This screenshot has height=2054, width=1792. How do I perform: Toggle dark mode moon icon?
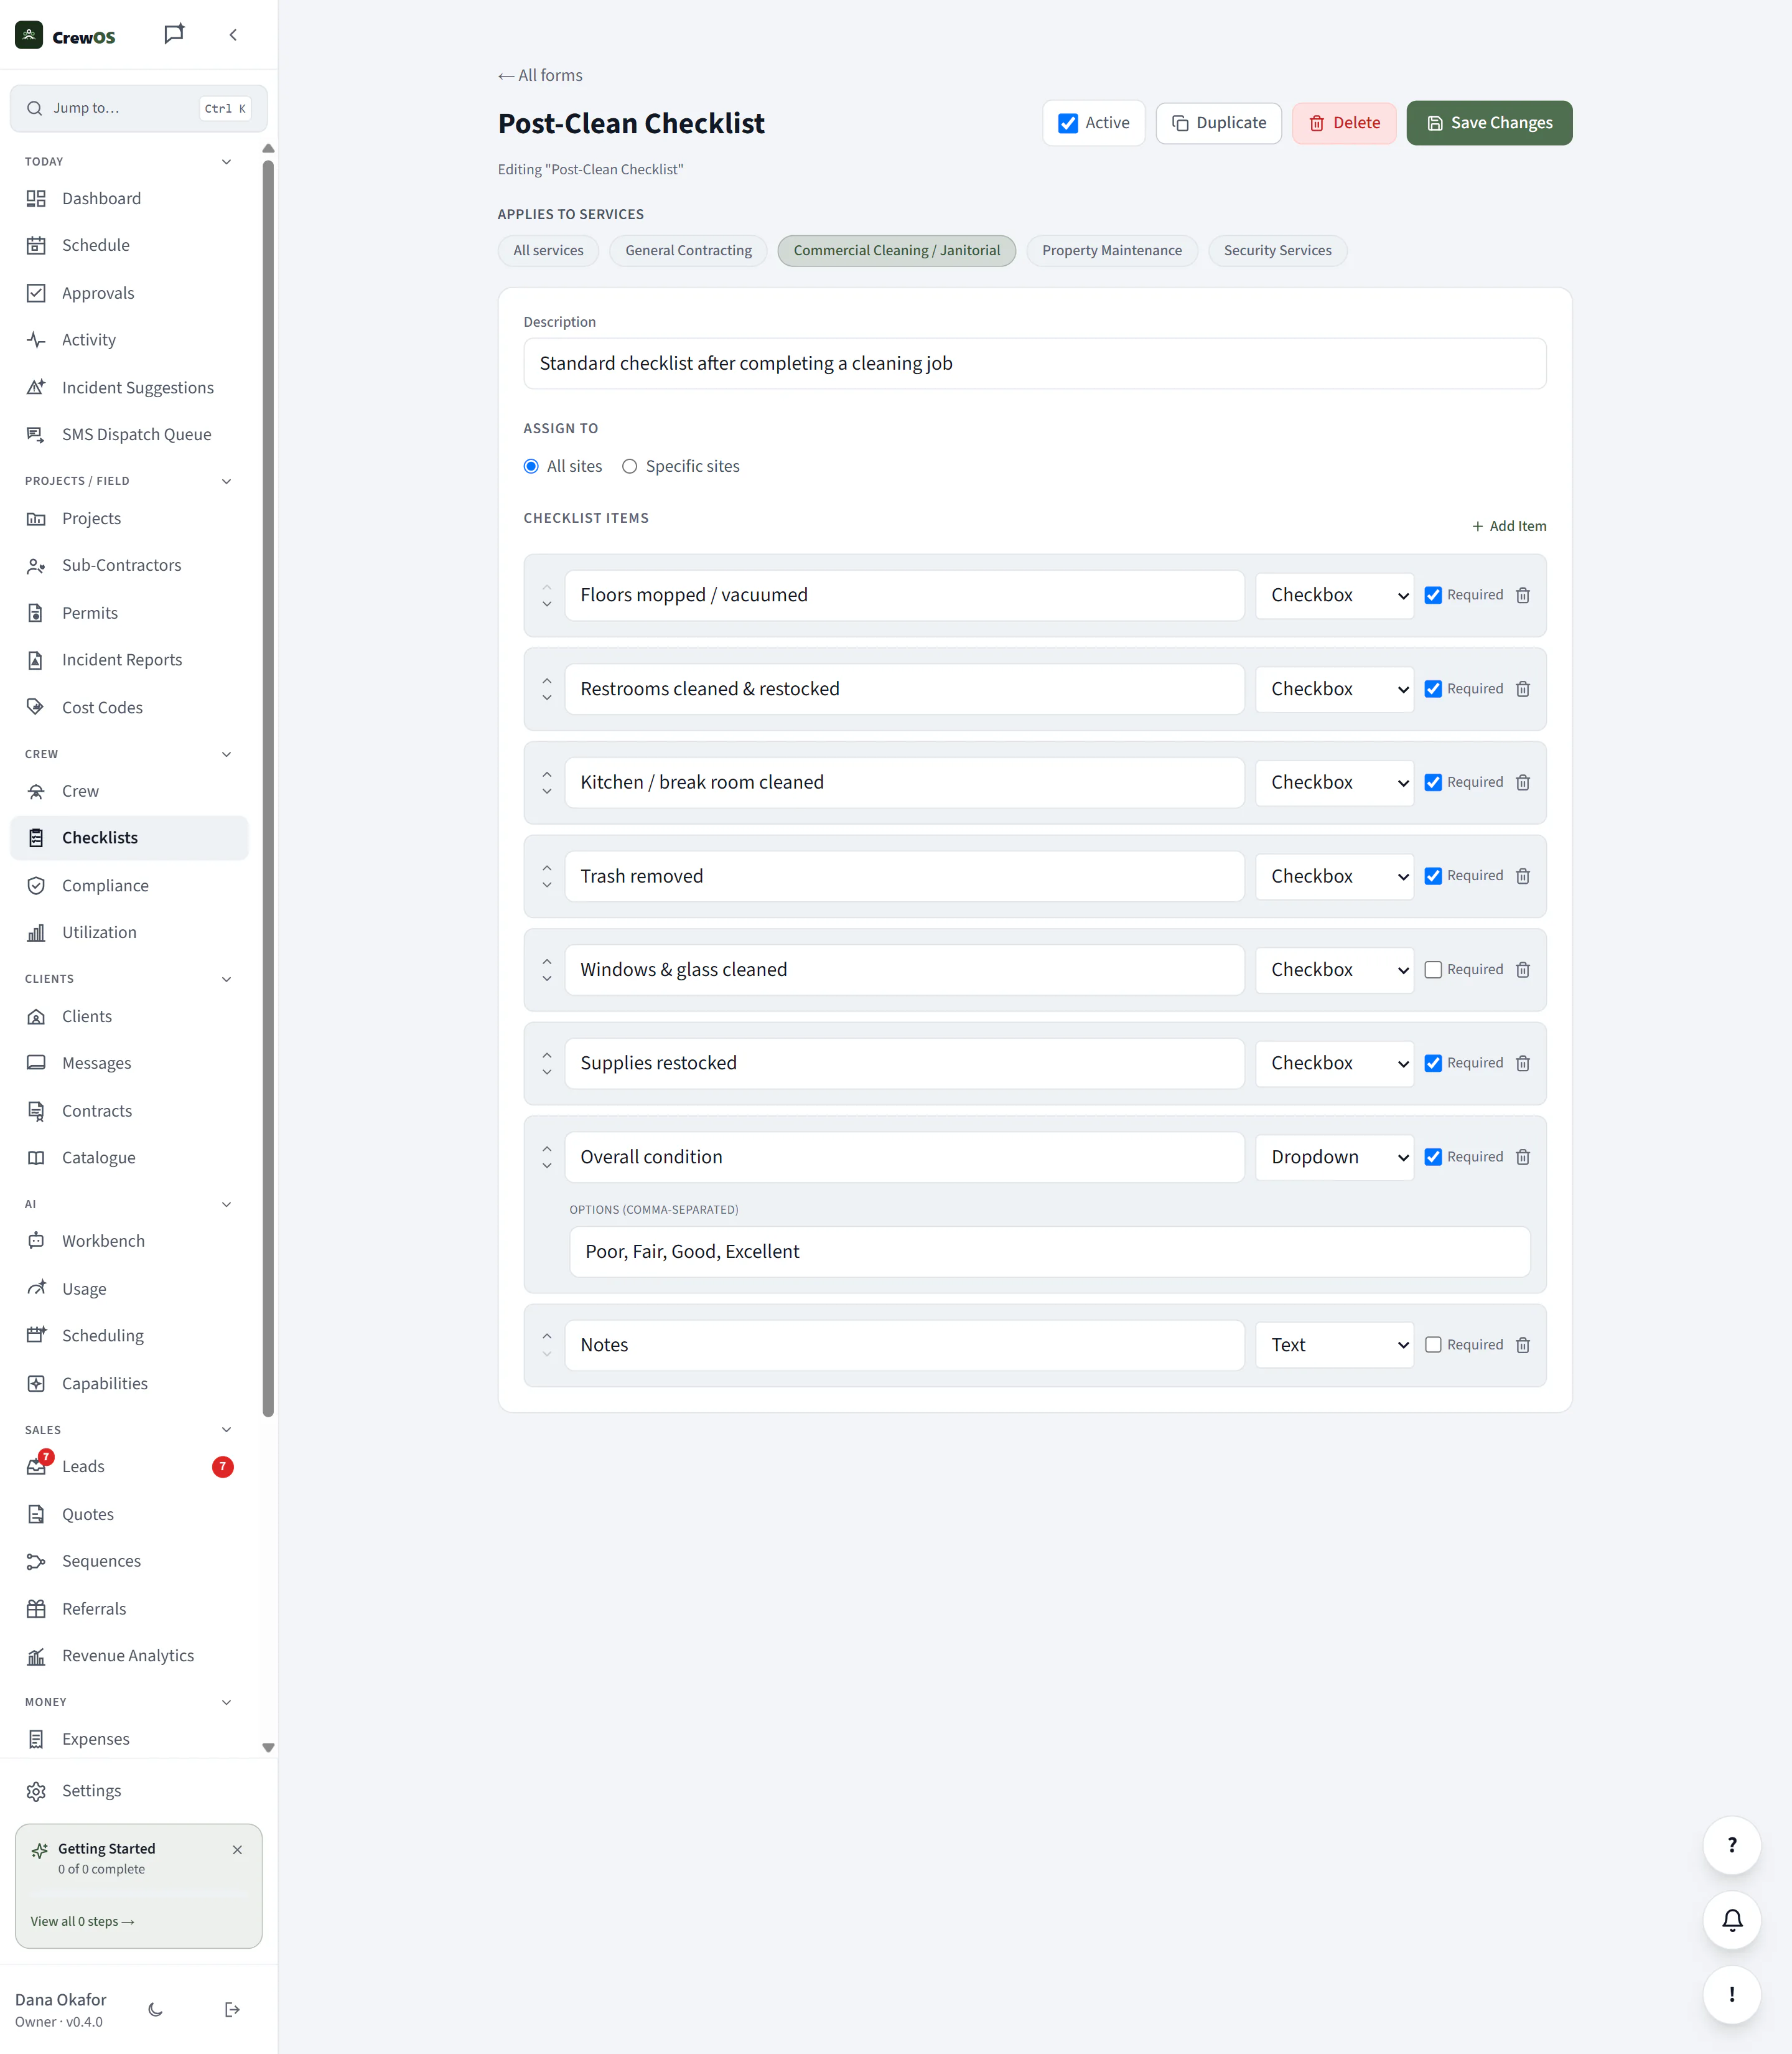(156, 2009)
